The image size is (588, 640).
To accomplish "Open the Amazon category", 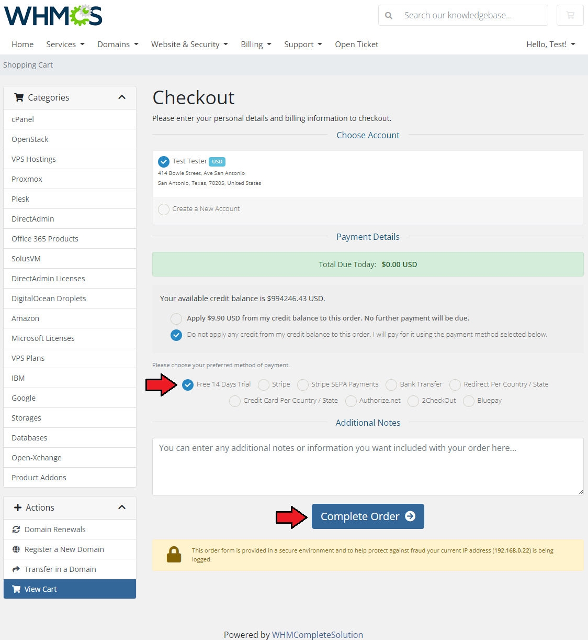I will 70,318.
